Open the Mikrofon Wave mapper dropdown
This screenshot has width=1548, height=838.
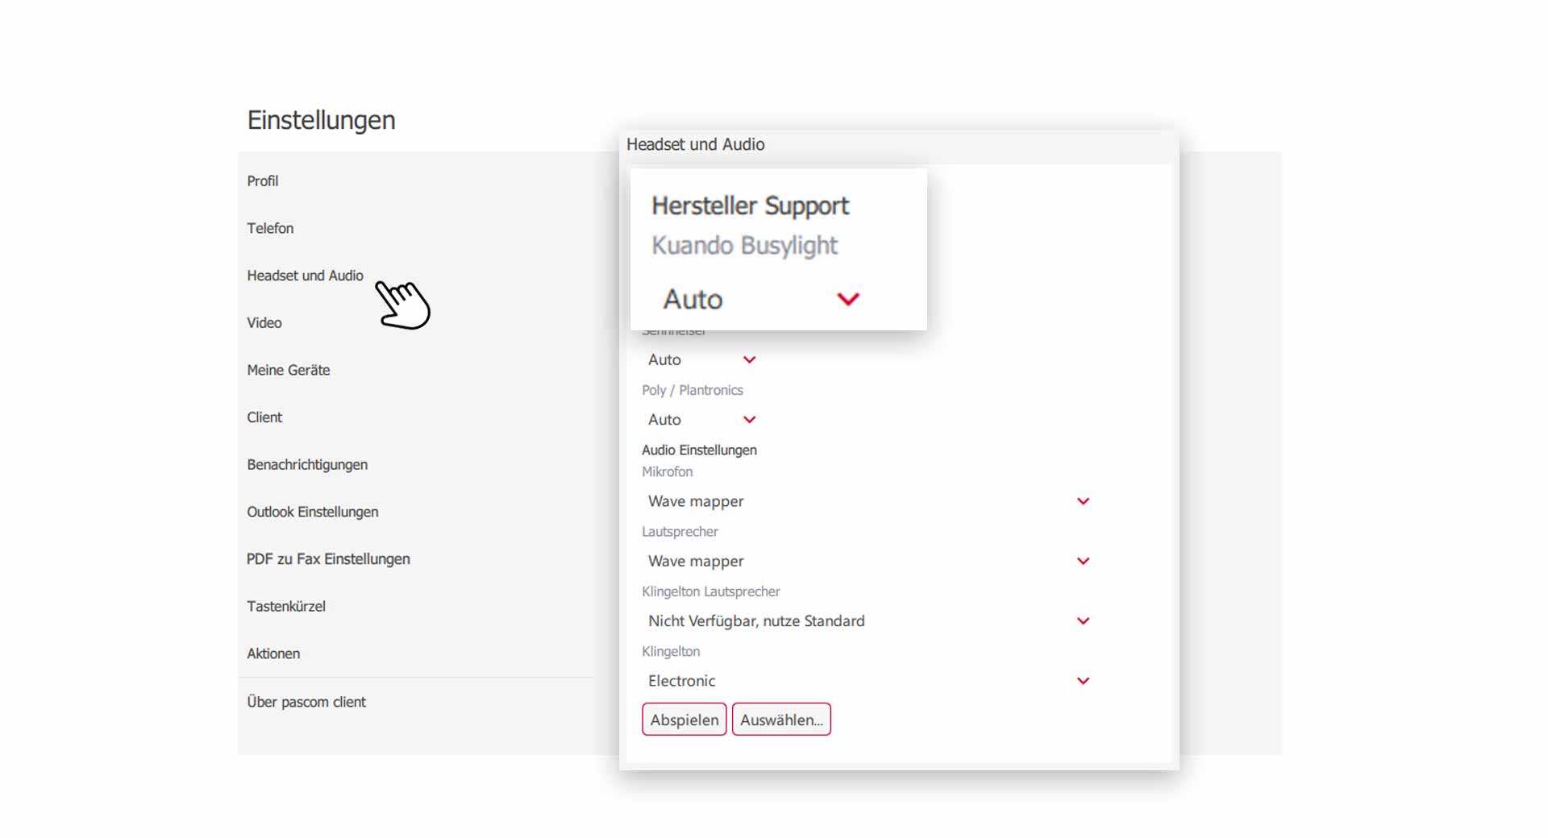(868, 501)
